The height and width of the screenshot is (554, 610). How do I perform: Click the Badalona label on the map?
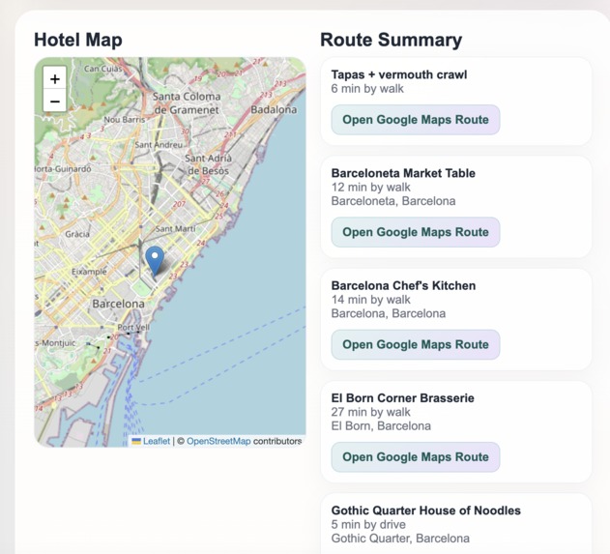tap(274, 109)
